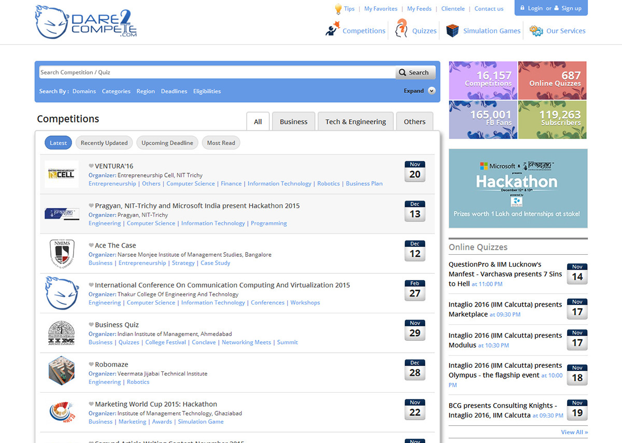Select the Upcoming Deadline sort filter
Viewport: 622px width, 443px height.
(x=167, y=143)
